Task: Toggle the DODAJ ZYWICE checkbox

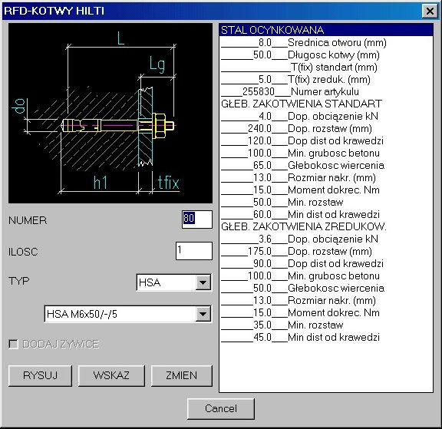Action: coord(13,344)
